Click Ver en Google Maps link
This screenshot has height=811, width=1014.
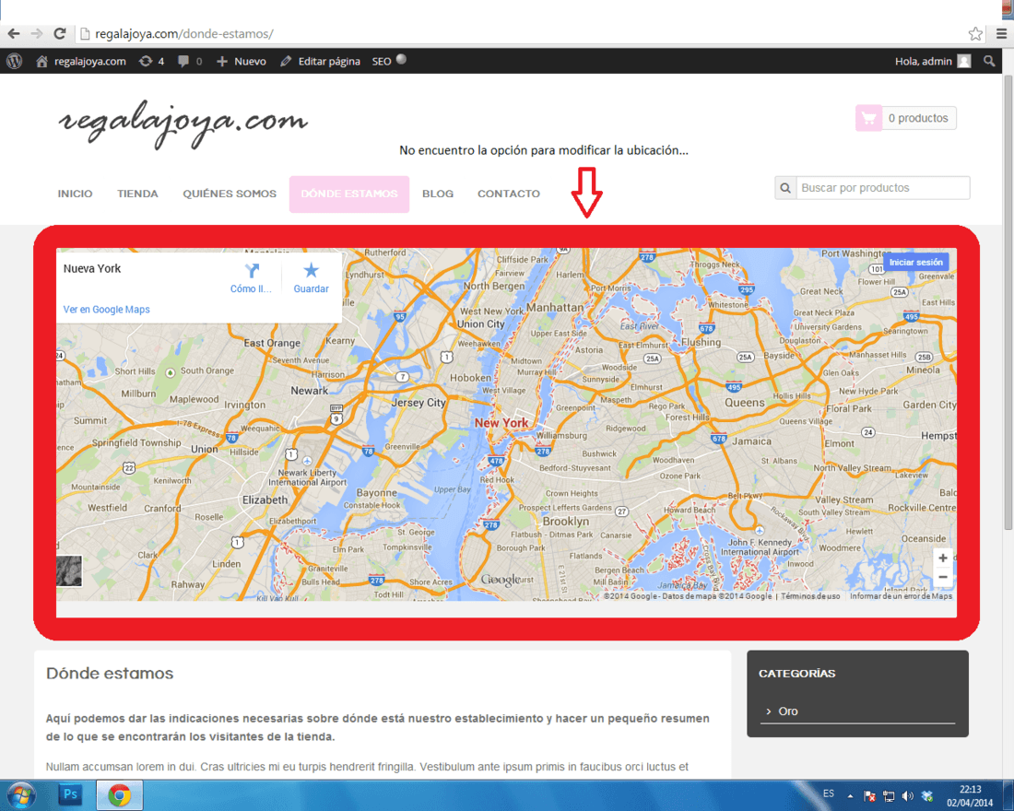[x=107, y=310]
